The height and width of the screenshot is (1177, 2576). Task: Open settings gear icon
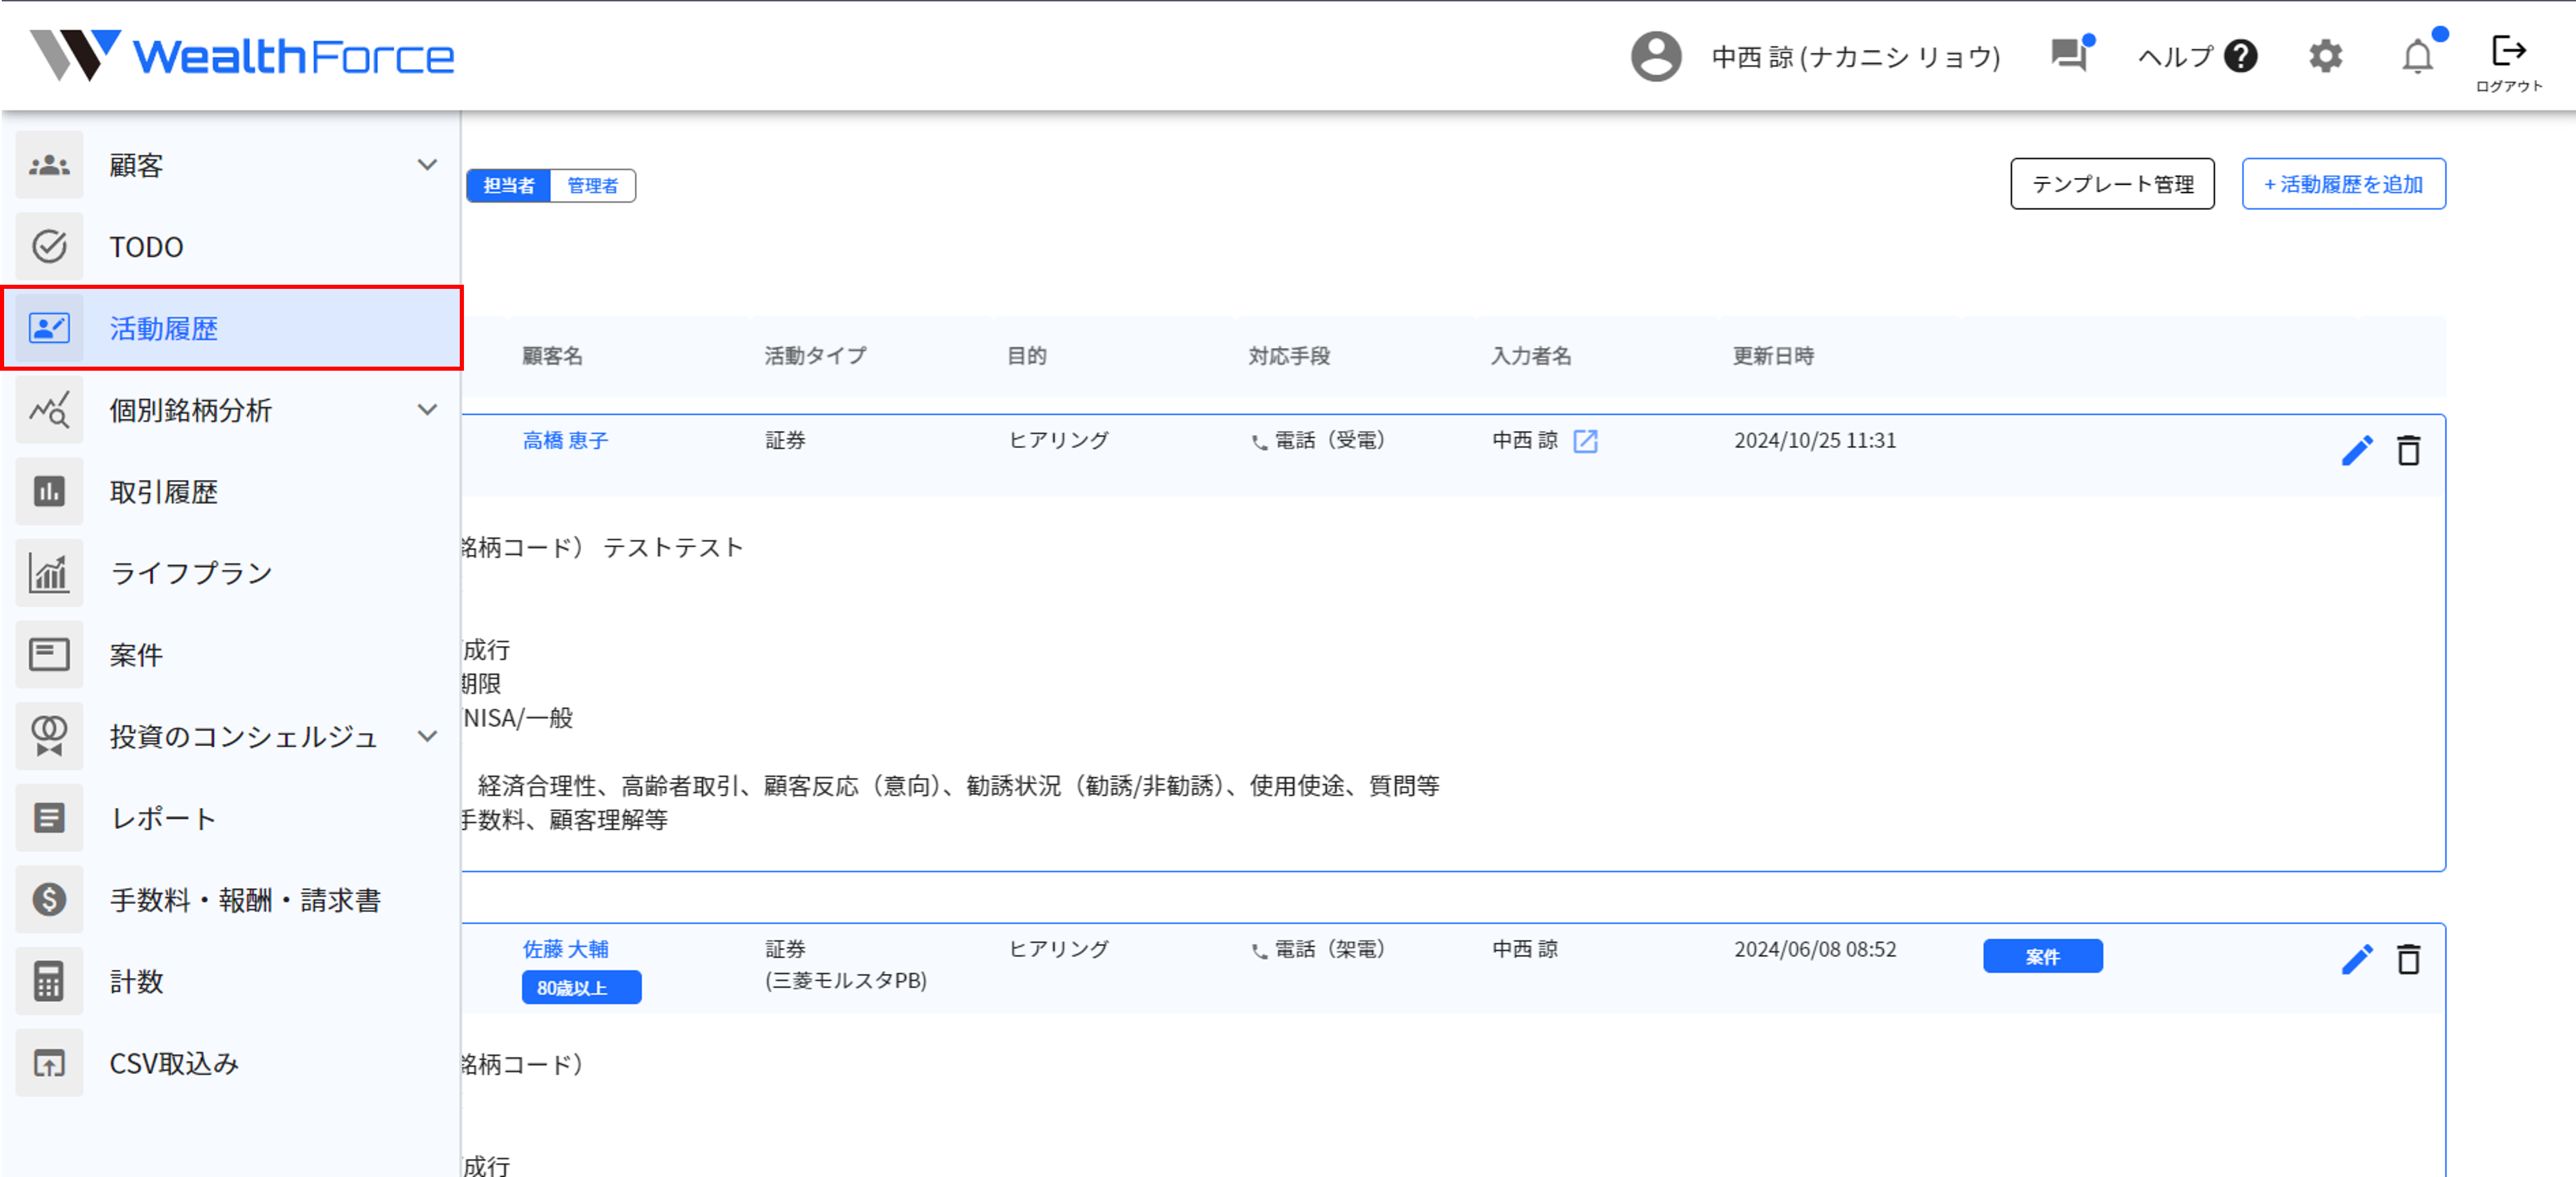pos(2325,57)
